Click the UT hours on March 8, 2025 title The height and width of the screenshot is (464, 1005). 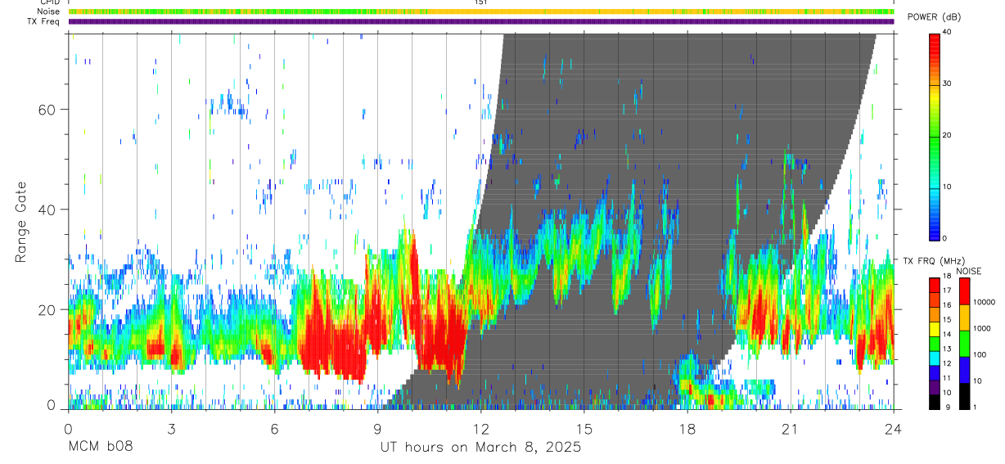(480, 448)
